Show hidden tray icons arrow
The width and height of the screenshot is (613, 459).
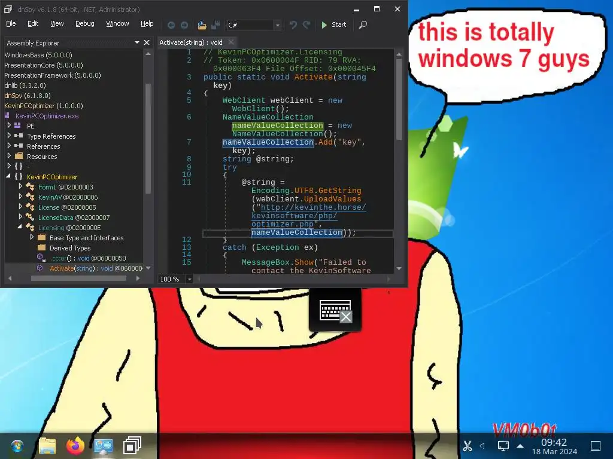(520, 445)
